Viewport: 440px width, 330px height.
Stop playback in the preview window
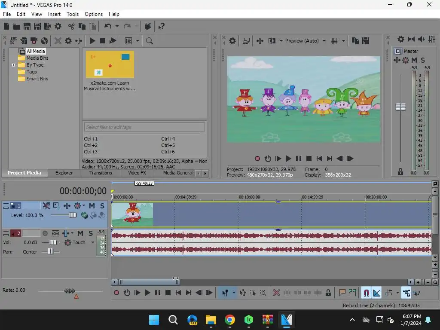[309, 159]
